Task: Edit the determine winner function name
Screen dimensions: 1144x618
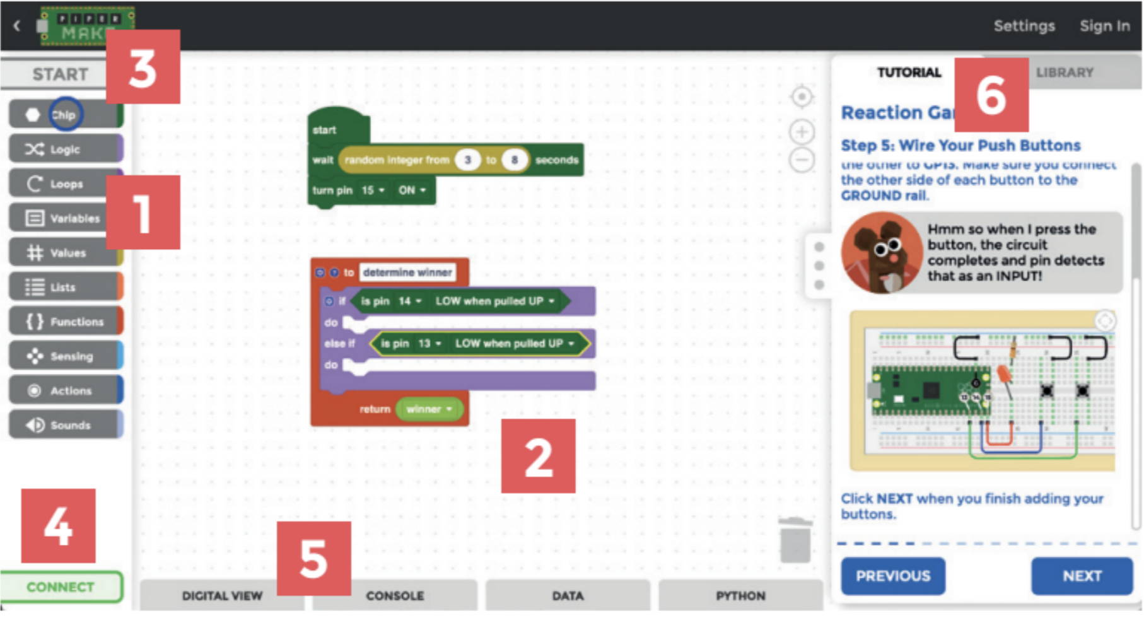Action: (x=407, y=272)
